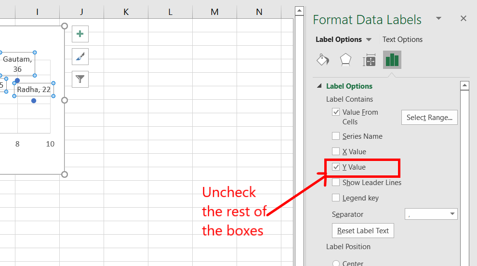Viewport: 477px width, 266px height.
Task: Select column N header
Action: [259, 12]
